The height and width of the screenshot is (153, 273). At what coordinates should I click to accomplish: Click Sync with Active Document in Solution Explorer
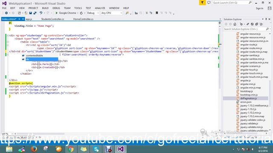[x=248, y=24]
